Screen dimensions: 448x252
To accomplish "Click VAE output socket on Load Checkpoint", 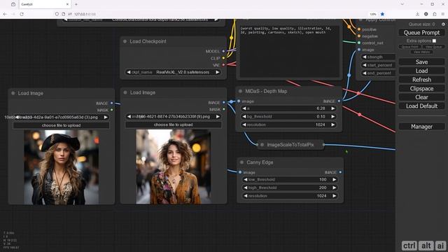I will (x=223, y=65).
